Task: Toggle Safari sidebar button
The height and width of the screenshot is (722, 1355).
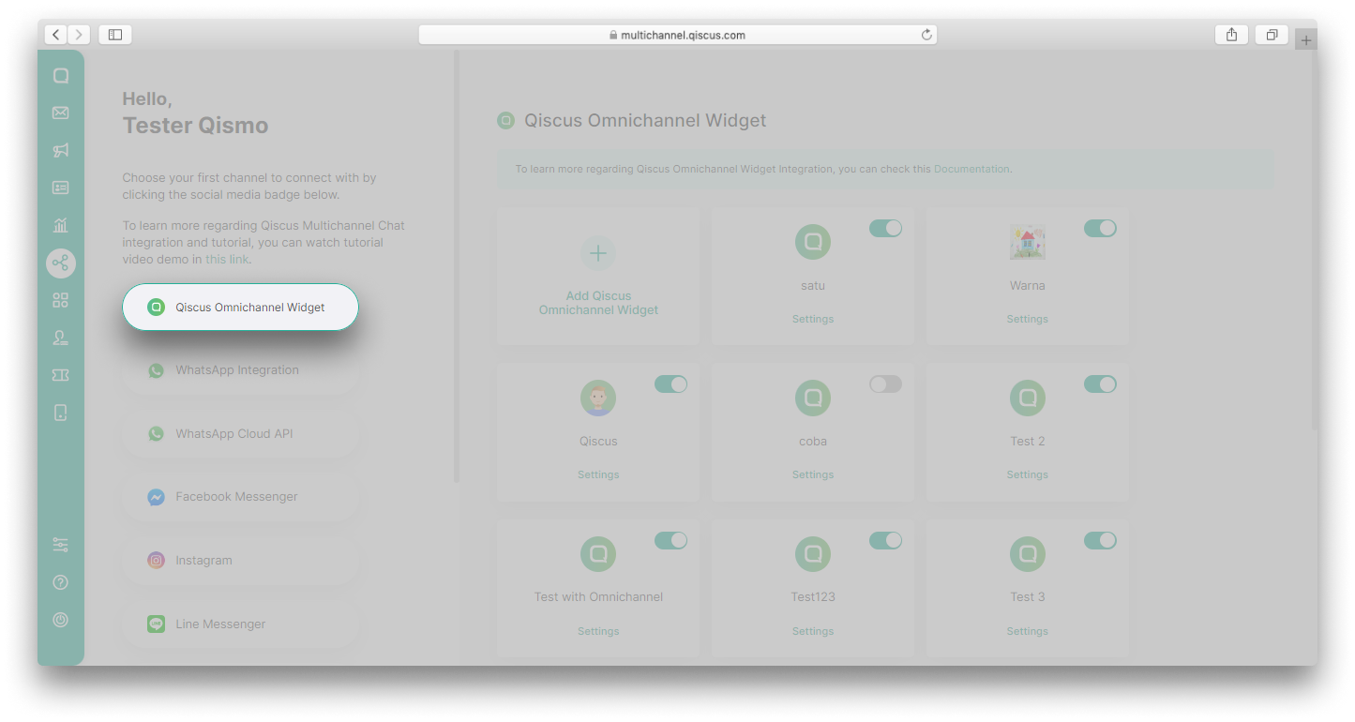Action: coord(115,35)
